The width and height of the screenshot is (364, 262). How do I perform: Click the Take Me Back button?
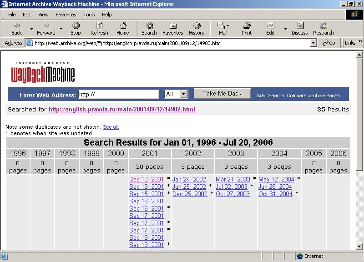[222, 94]
